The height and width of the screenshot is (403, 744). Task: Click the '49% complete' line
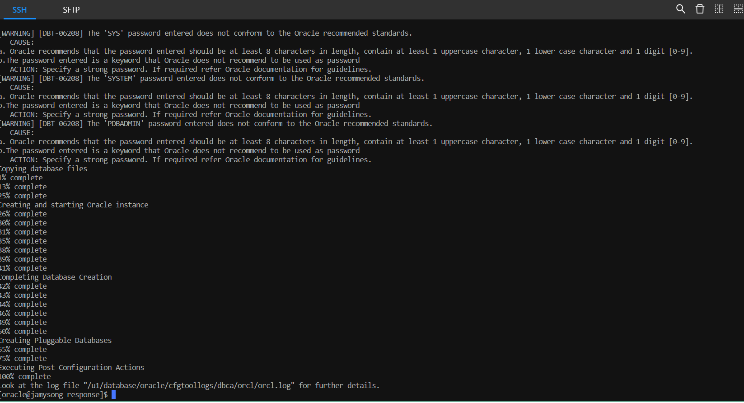pyautogui.click(x=23, y=322)
